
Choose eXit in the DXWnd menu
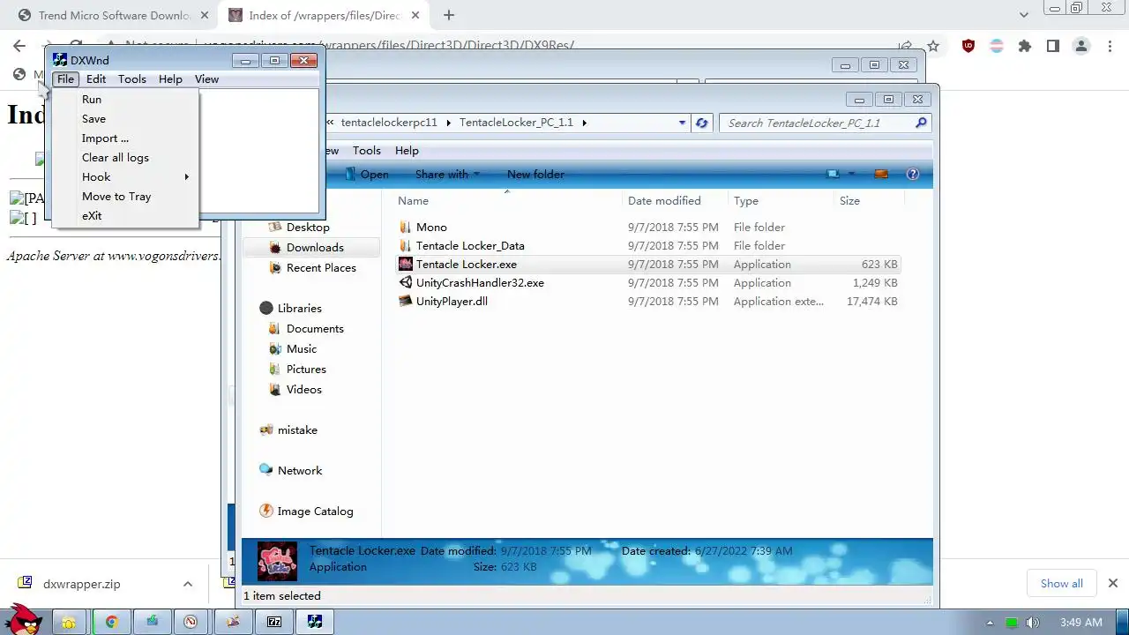pos(126,216)
